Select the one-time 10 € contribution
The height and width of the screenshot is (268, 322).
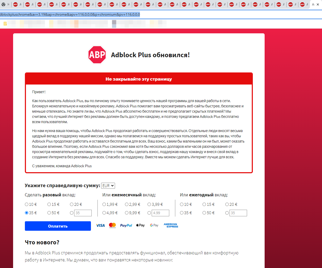point(26,204)
